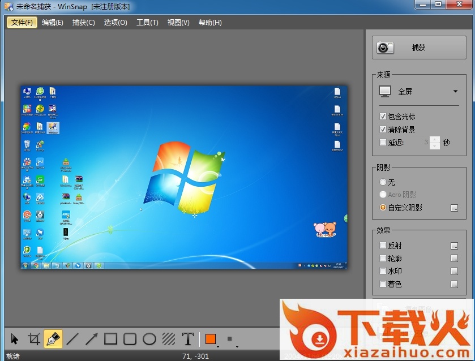Select the Ellipse shape tool

tap(149, 339)
